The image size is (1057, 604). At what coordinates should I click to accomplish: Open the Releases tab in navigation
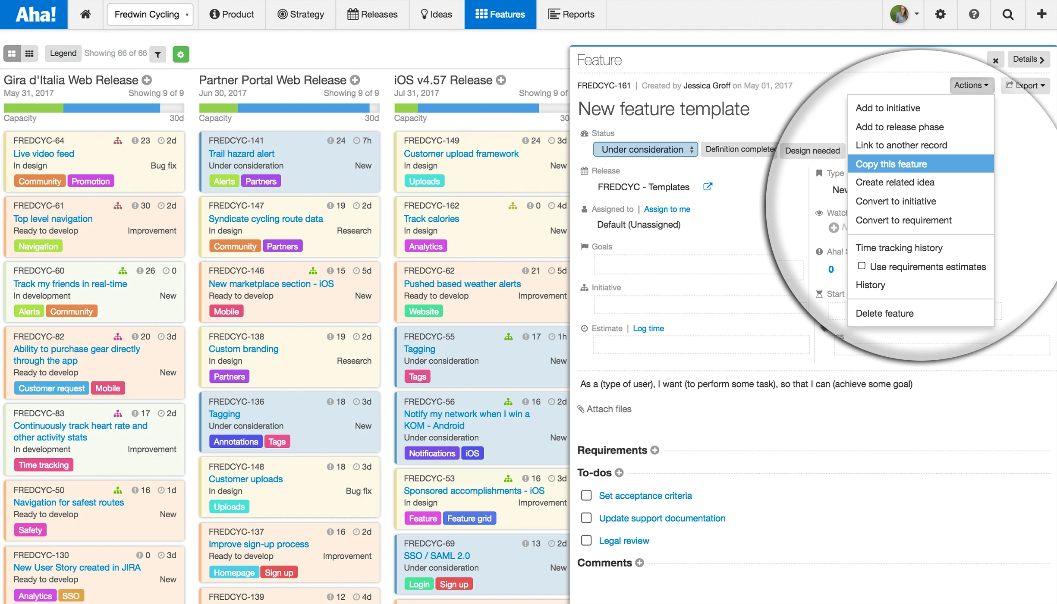[372, 14]
